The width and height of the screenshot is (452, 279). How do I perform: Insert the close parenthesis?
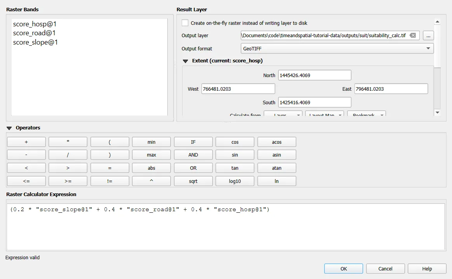point(110,155)
